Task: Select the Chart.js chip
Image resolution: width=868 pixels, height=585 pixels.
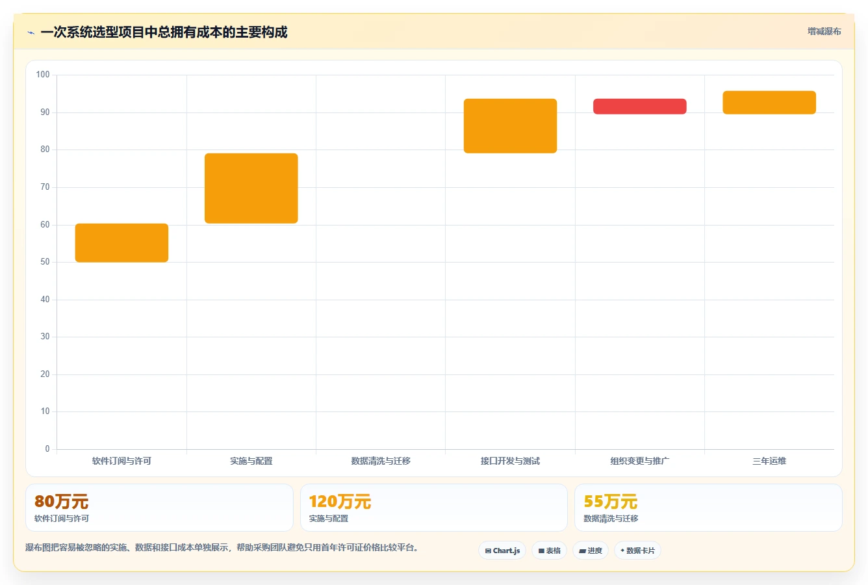Action: click(502, 551)
